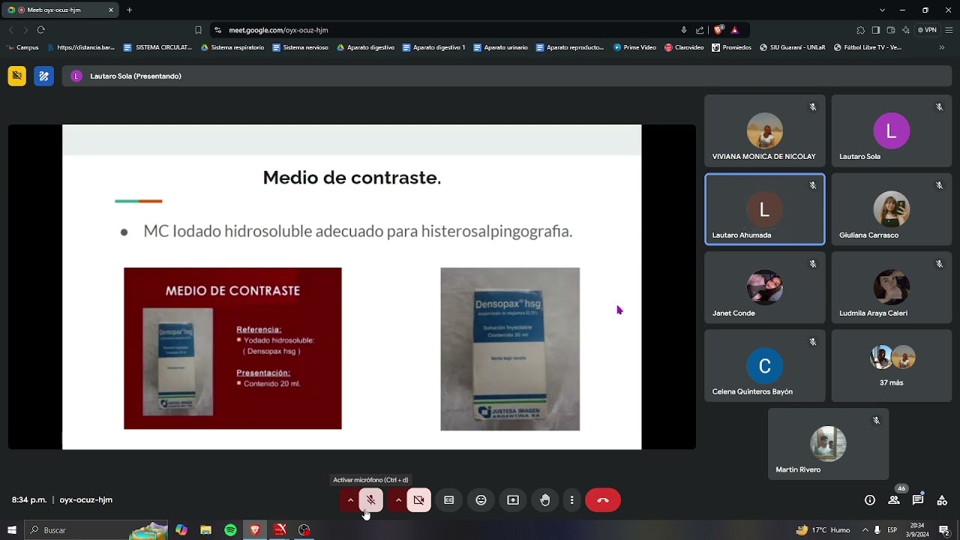Open the SISTEMA CIRCULAT... bookmark
960x540 pixels.
point(158,47)
